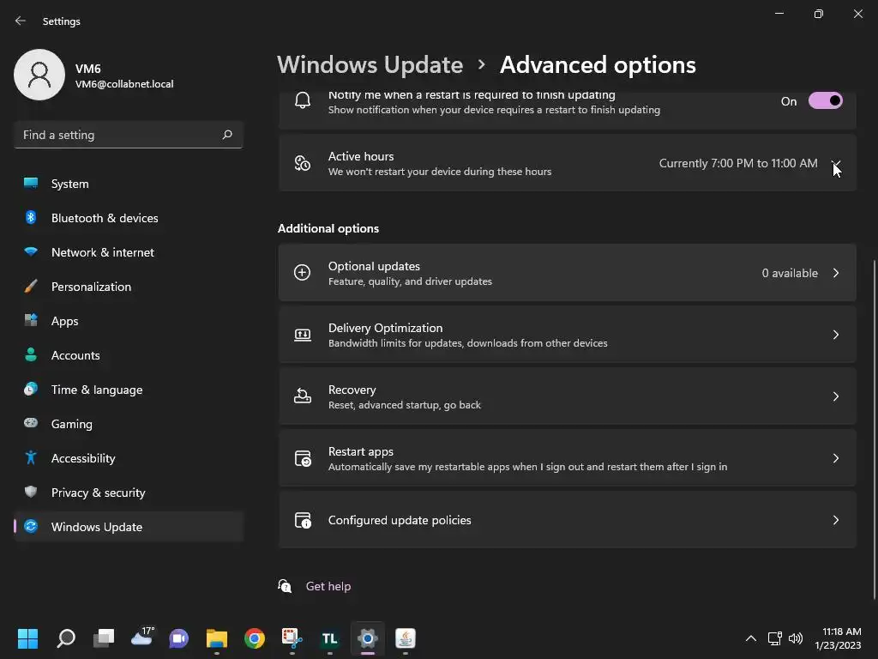Screen dimensions: 878x659
Task: Click VM6@collabnet.local account email
Action: click(x=124, y=84)
